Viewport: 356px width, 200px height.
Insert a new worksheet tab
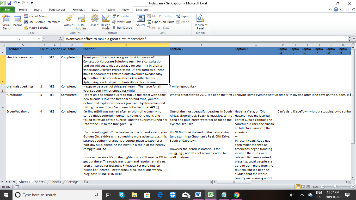point(86,182)
